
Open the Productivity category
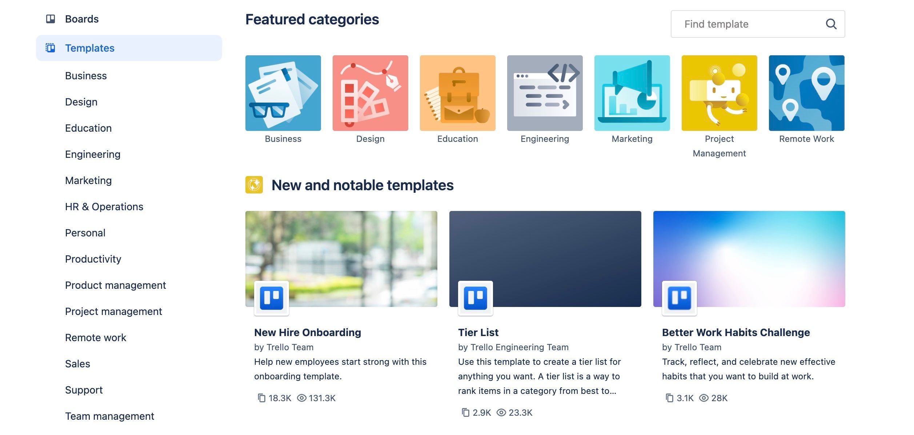coord(93,259)
